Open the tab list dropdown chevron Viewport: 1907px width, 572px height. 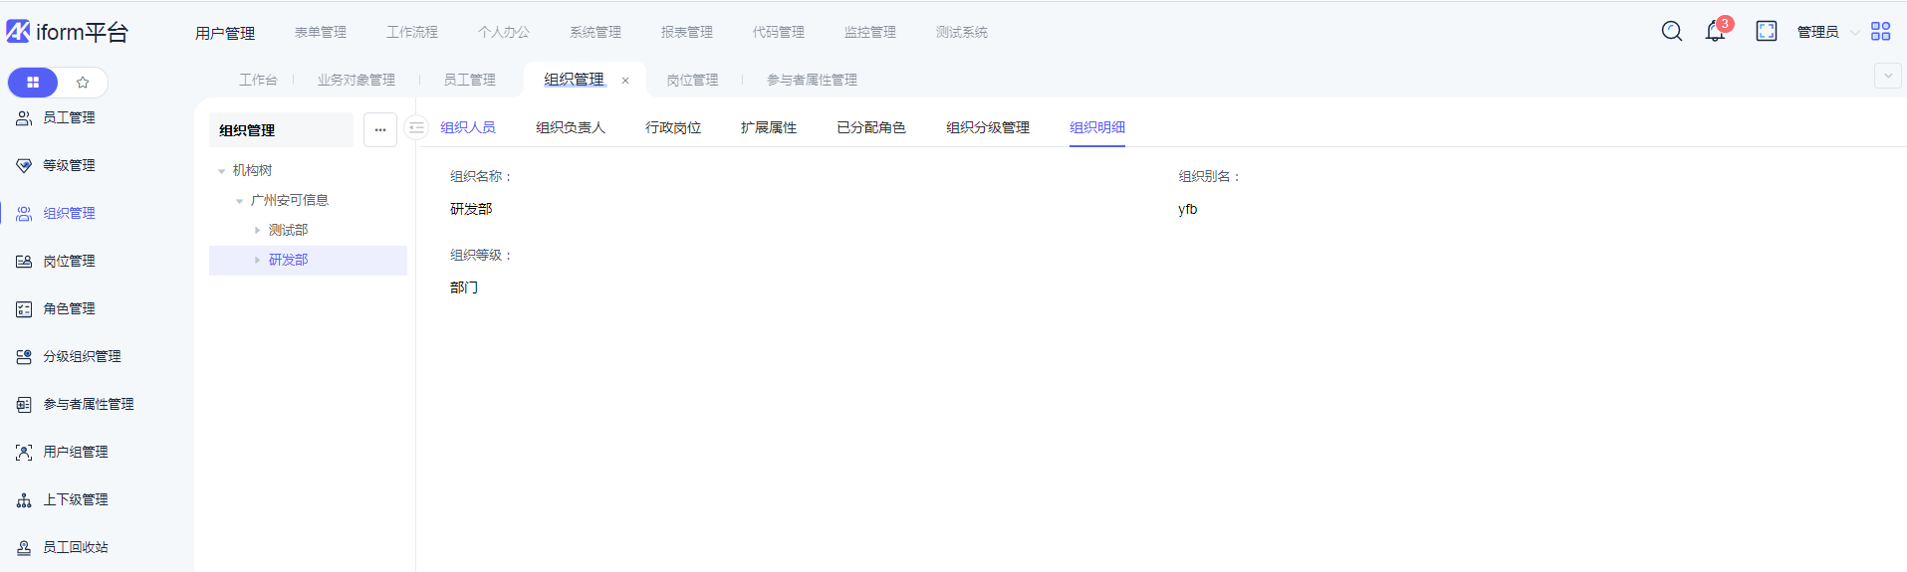(x=1887, y=76)
